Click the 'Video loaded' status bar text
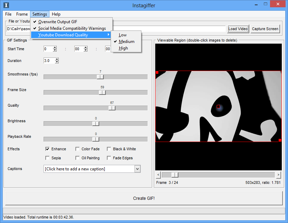288x223 pixels. pyautogui.click(x=39, y=217)
